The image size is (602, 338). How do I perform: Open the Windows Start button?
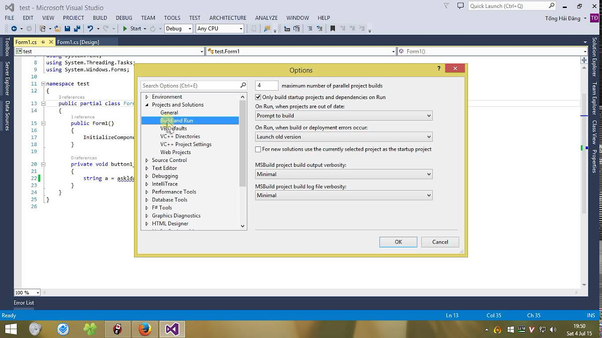pyautogui.click(x=11, y=329)
